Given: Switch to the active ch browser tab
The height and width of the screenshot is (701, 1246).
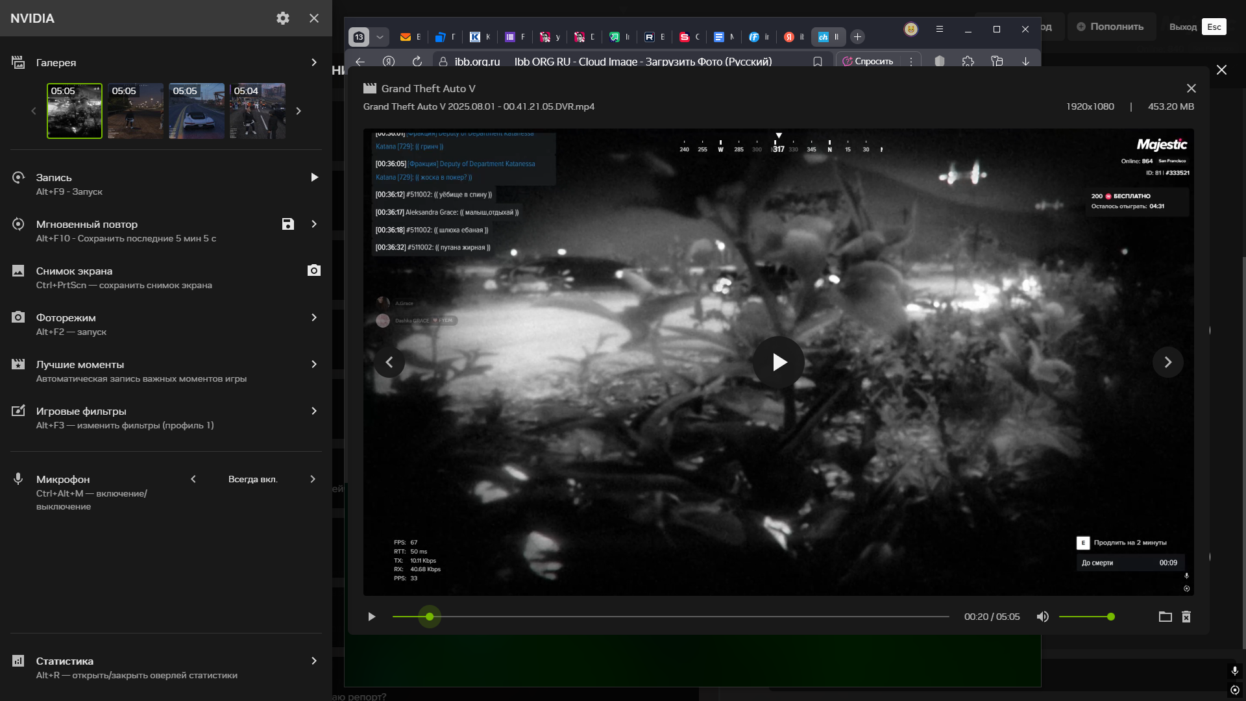Looking at the screenshot, I should pyautogui.click(x=829, y=37).
